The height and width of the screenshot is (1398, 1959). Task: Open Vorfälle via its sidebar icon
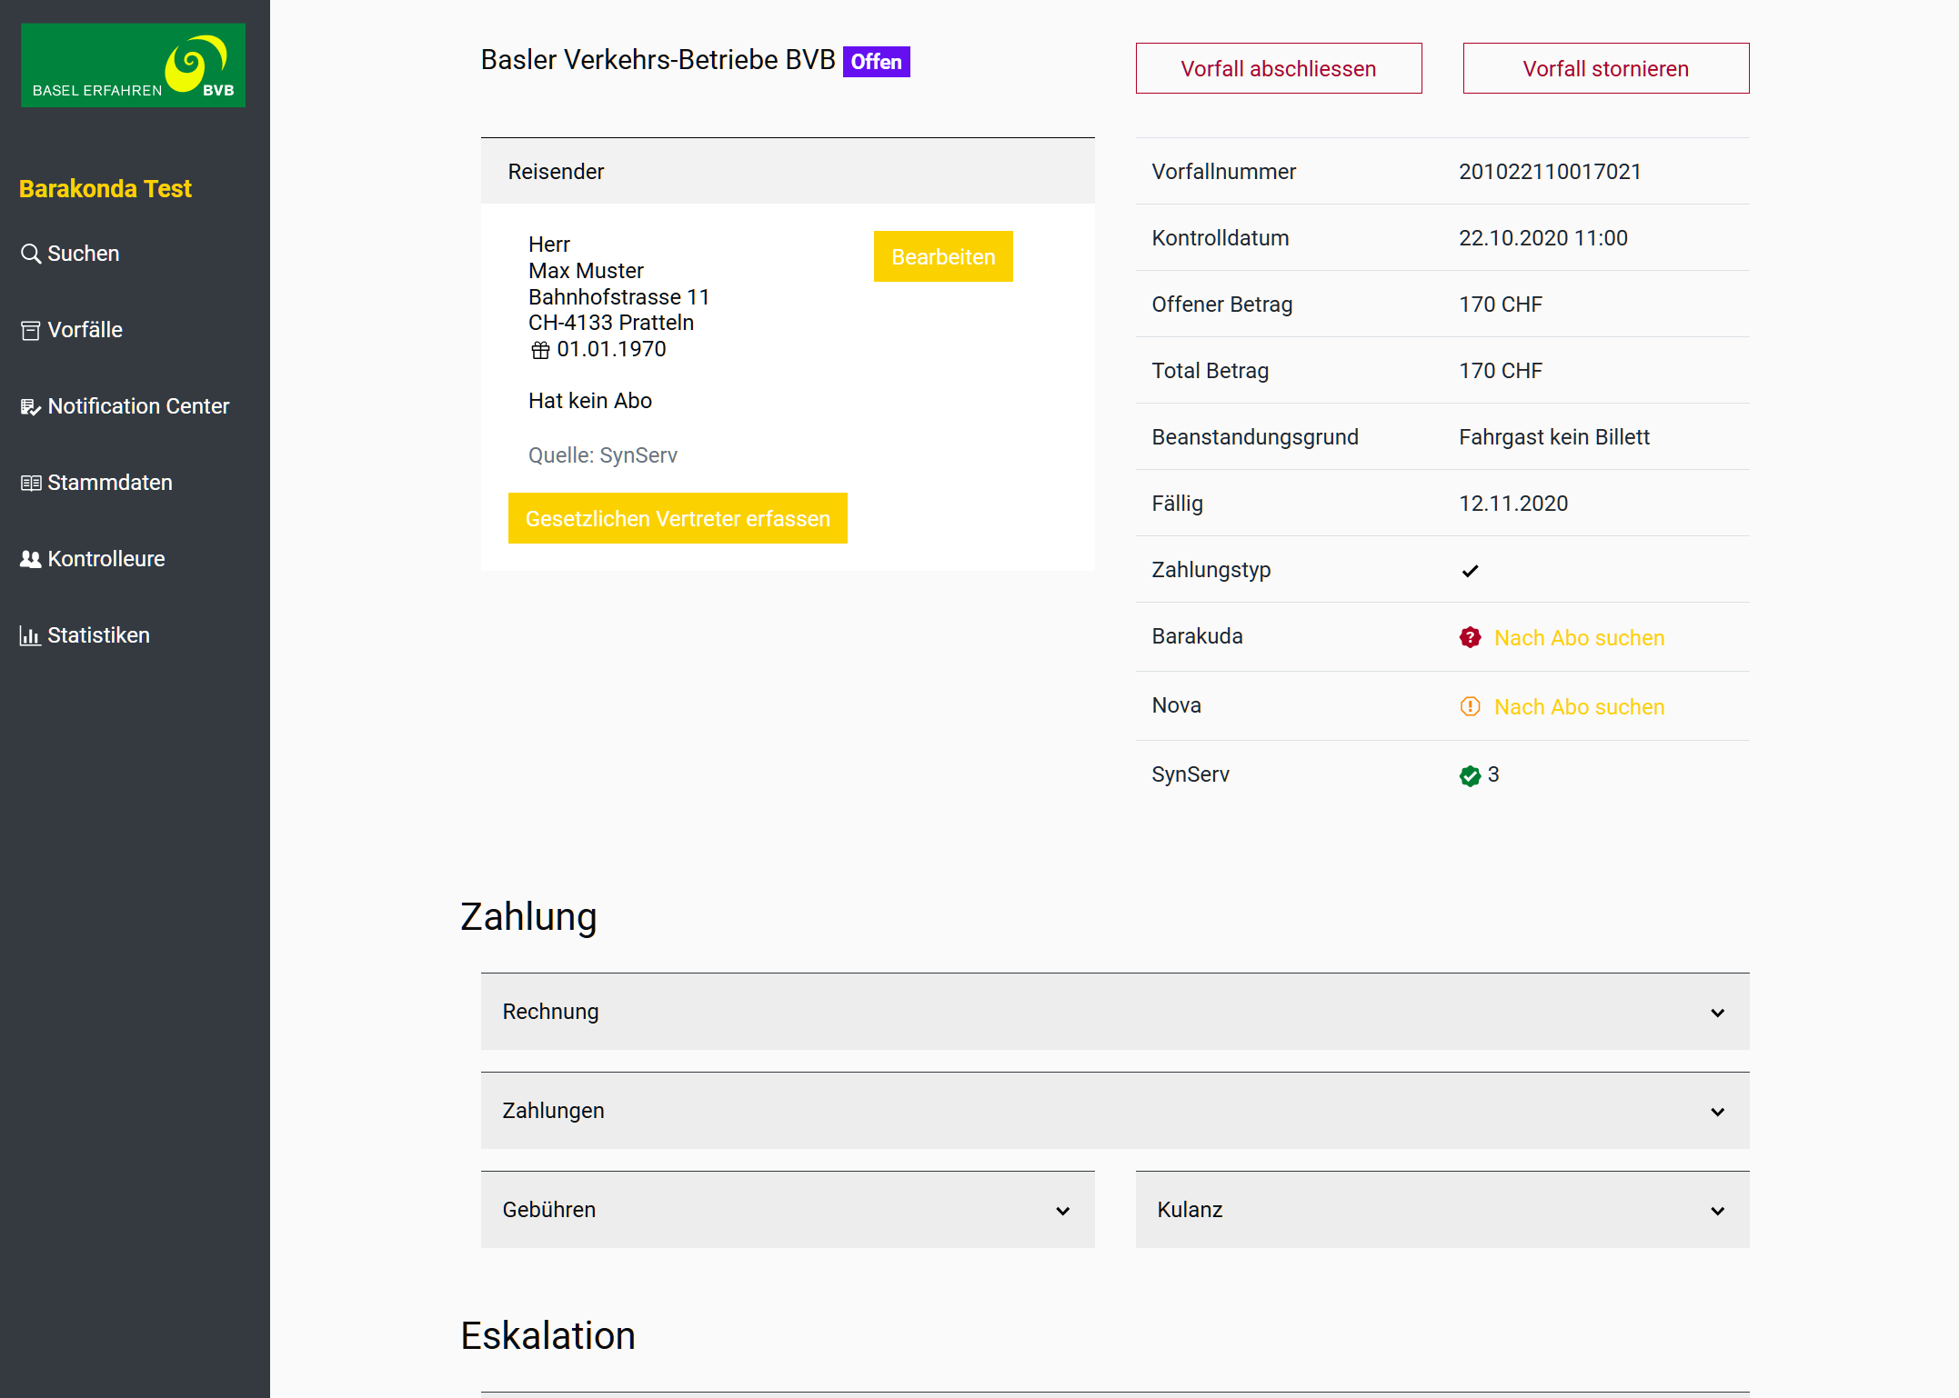(30, 330)
